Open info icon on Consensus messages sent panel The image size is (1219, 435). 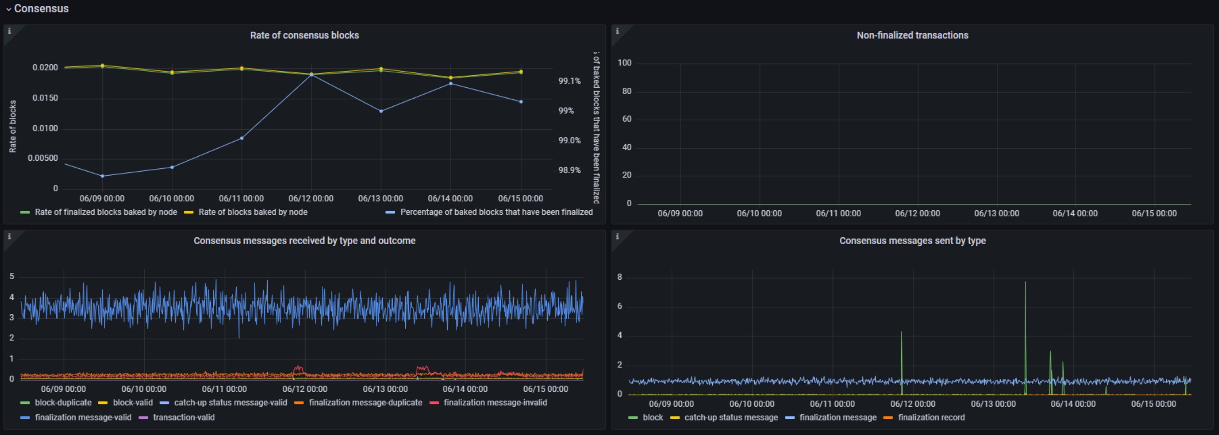pyautogui.click(x=617, y=236)
